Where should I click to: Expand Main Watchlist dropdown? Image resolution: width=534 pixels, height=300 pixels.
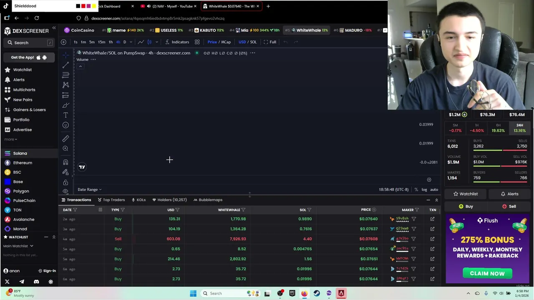[18, 246]
